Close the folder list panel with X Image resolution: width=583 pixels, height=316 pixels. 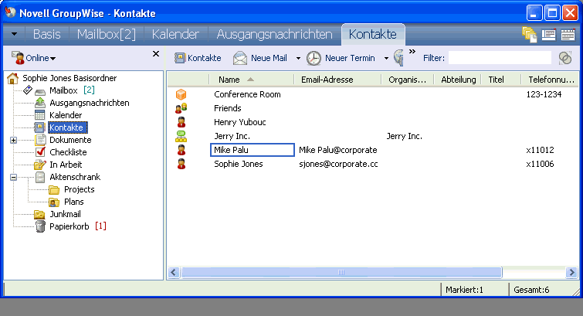point(156,54)
